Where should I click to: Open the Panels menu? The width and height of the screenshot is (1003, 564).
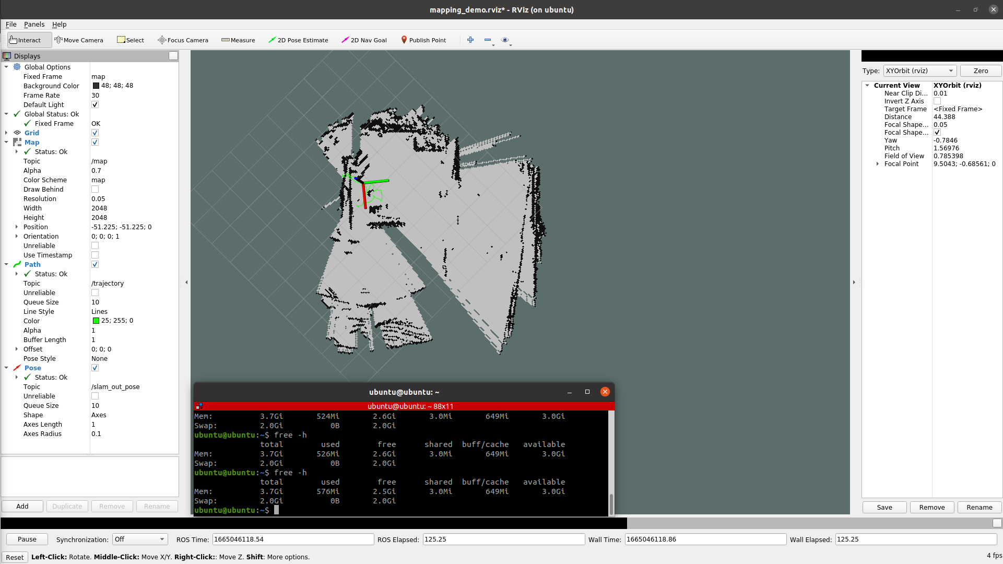(34, 25)
